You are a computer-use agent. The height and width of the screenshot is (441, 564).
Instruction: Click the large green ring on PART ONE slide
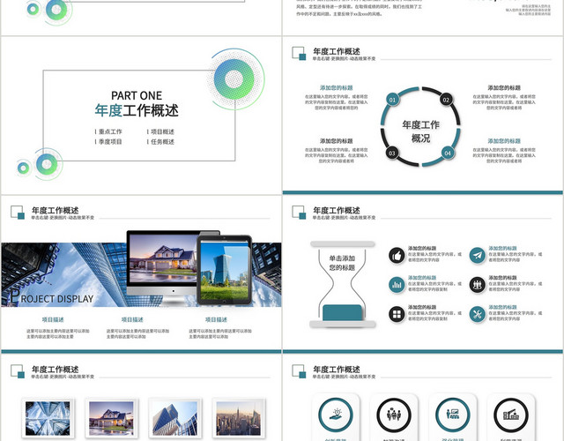[x=234, y=79]
